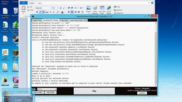The height and width of the screenshot is (102, 182).
Task: Align text right in WordPad
Action: tap(75, 12)
